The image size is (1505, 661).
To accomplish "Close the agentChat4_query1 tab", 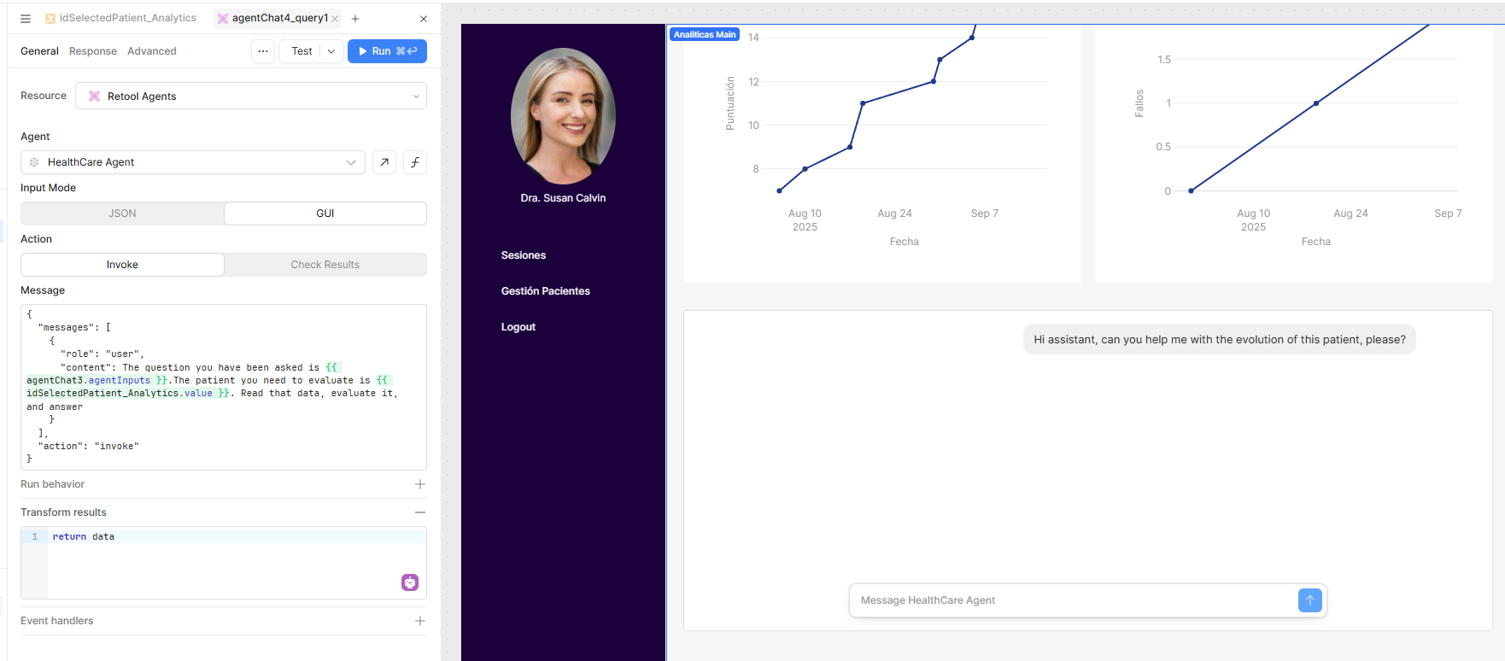I will 335,19.
